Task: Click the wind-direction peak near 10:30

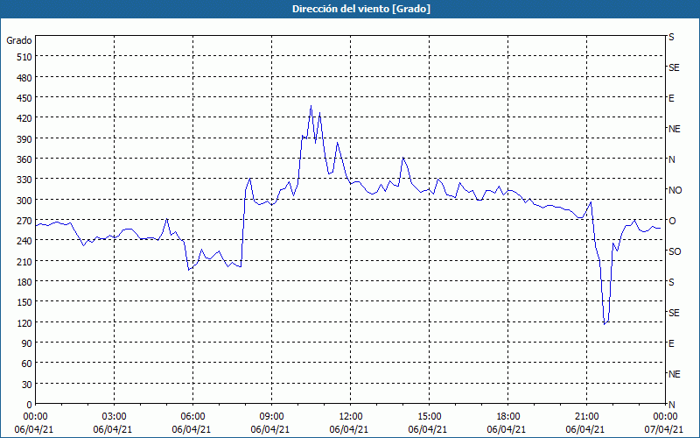Action: tap(311, 106)
